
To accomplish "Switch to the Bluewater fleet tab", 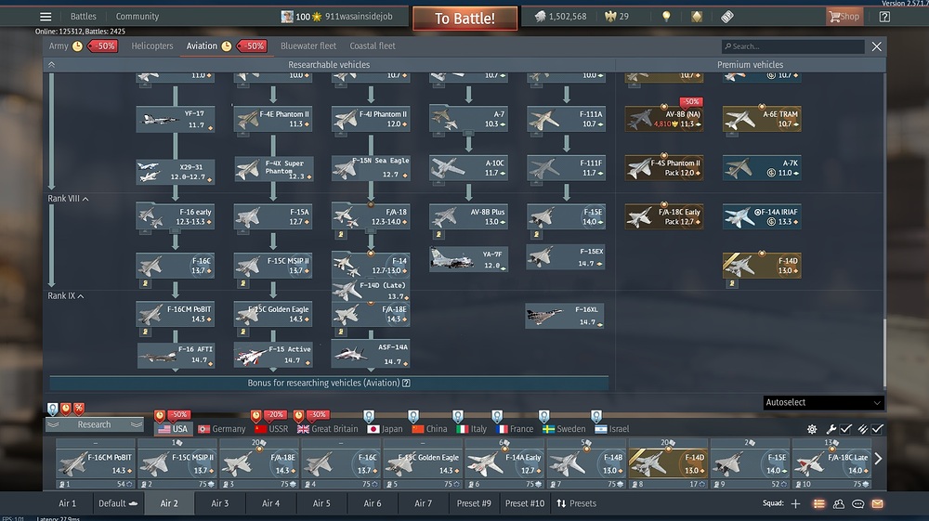I will click(x=308, y=46).
